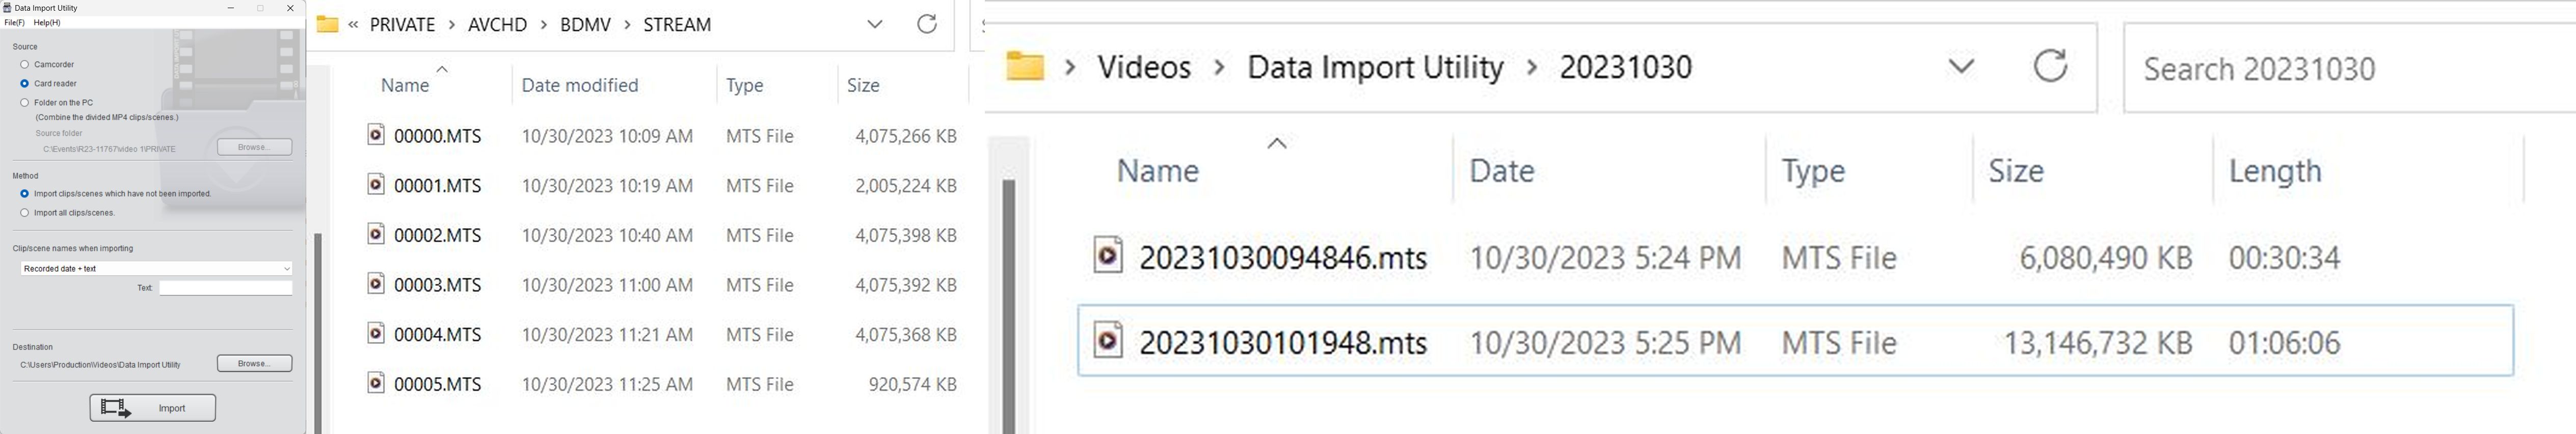Viewport: 2576px width, 434px height.
Task: Select Import all clips/scenes method
Action: 25,213
